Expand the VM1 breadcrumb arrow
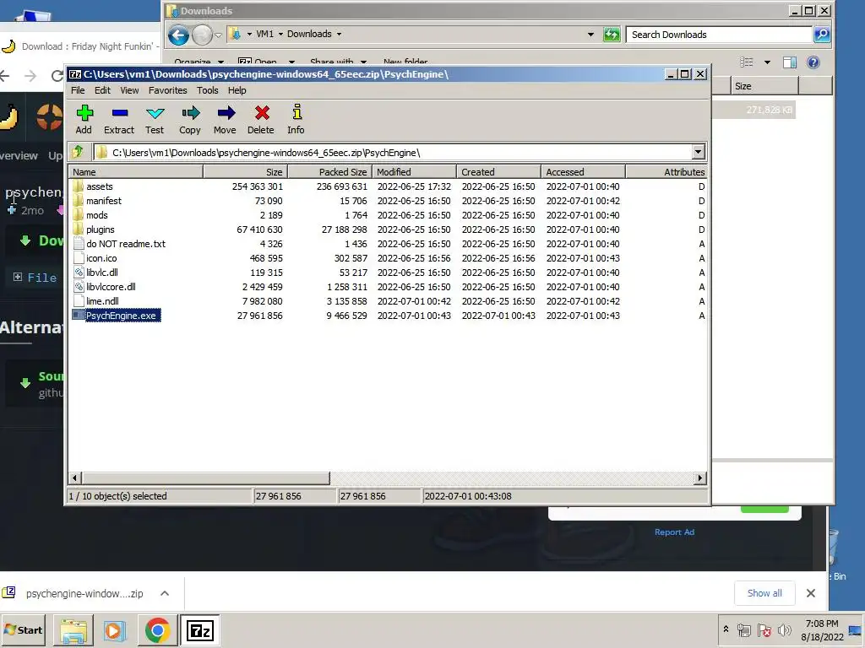865x648 pixels. (x=280, y=34)
